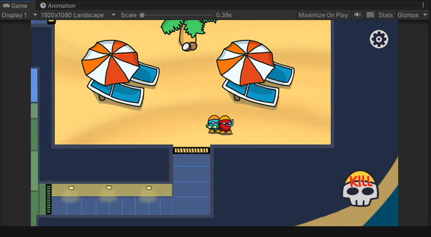Click the green striped vent on left wall
Image resolution: width=431 pixels, height=237 pixels.
(x=48, y=199)
